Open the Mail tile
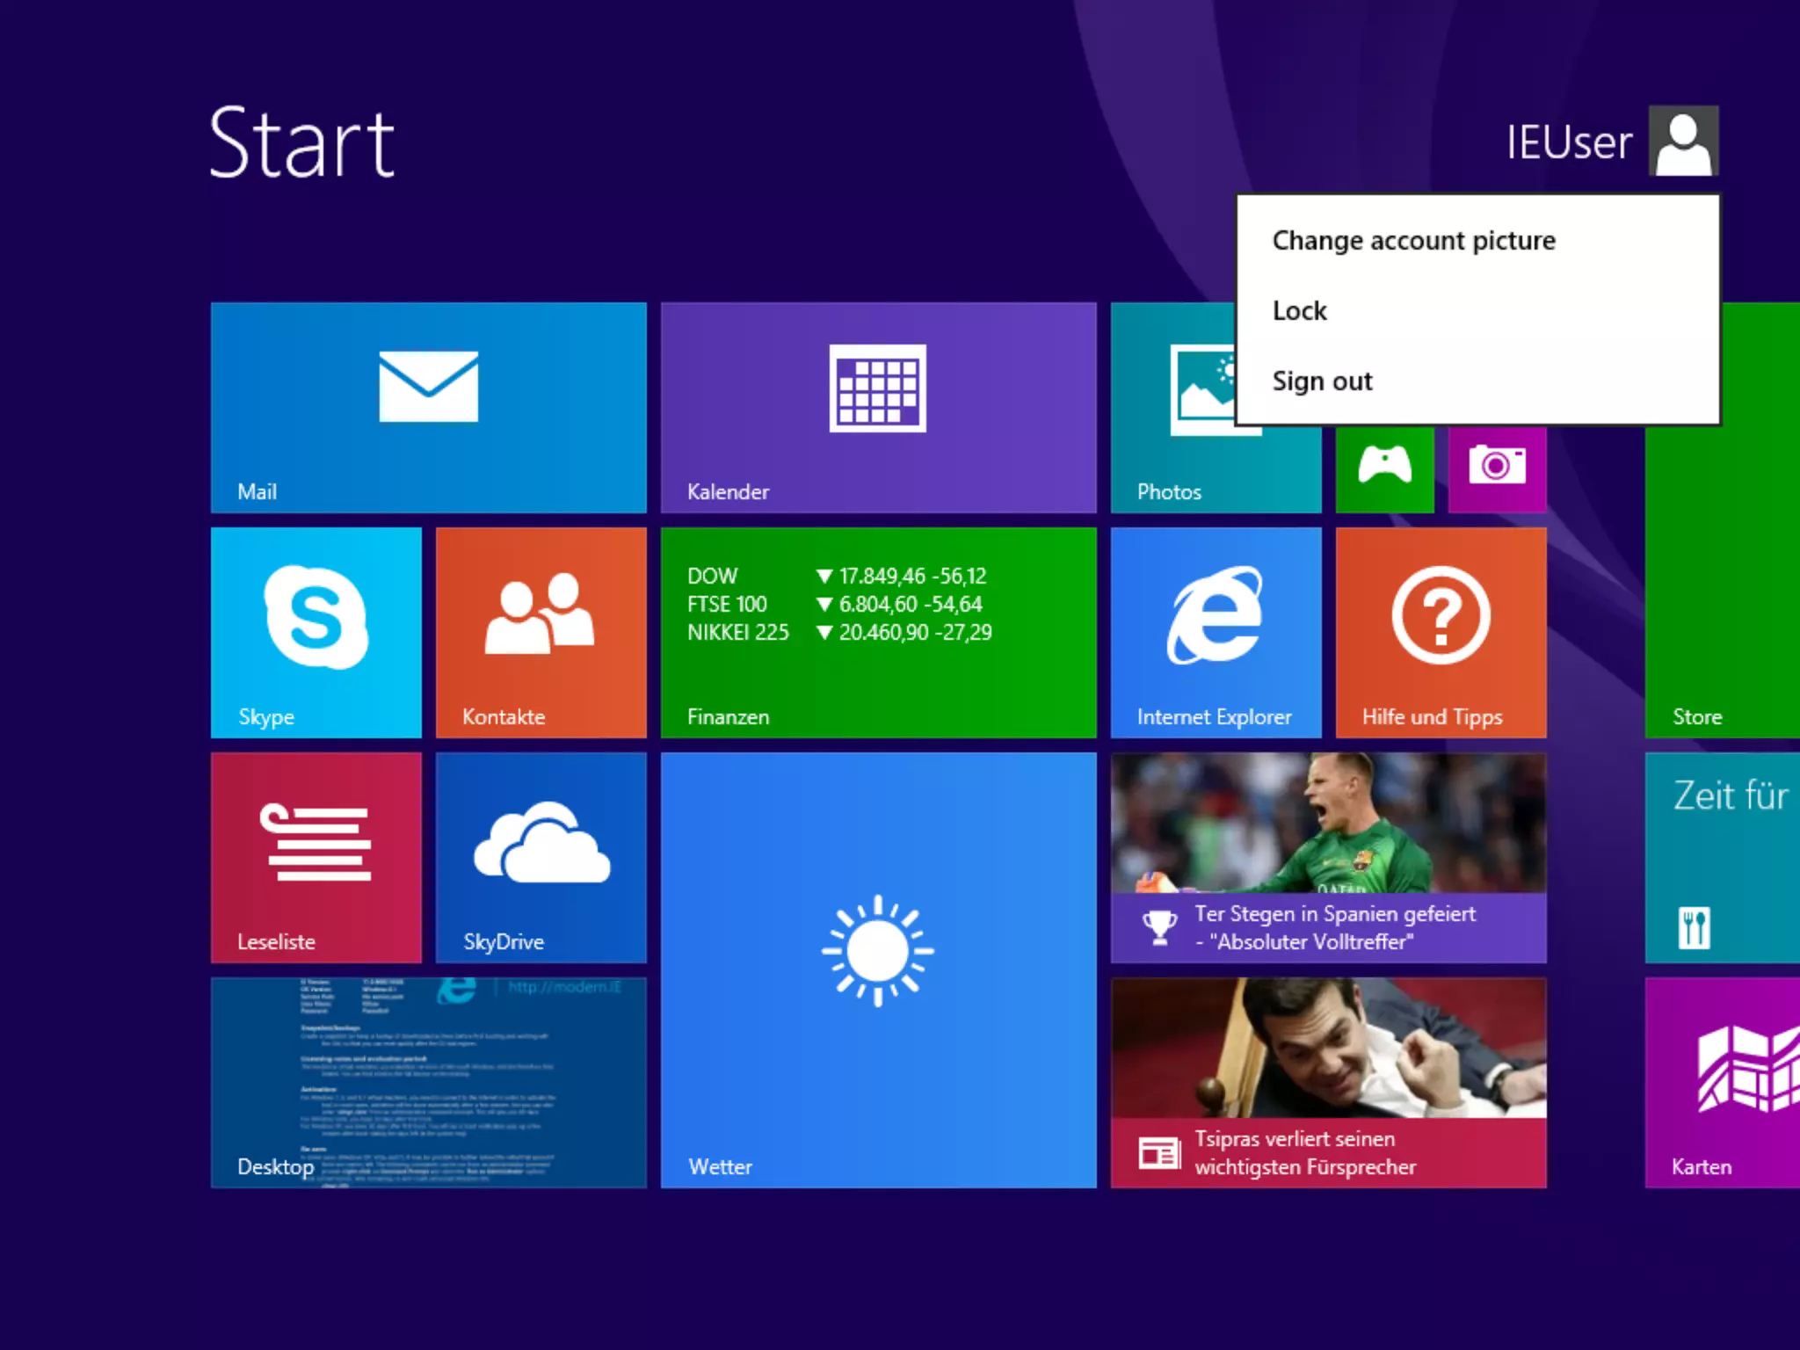 [428, 407]
